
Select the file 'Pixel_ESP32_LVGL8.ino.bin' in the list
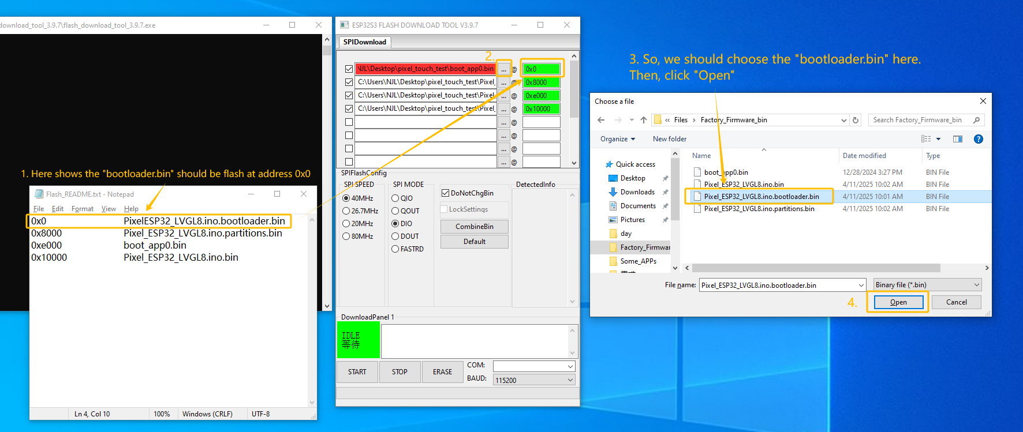pyautogui.click(x=744, y=185)
